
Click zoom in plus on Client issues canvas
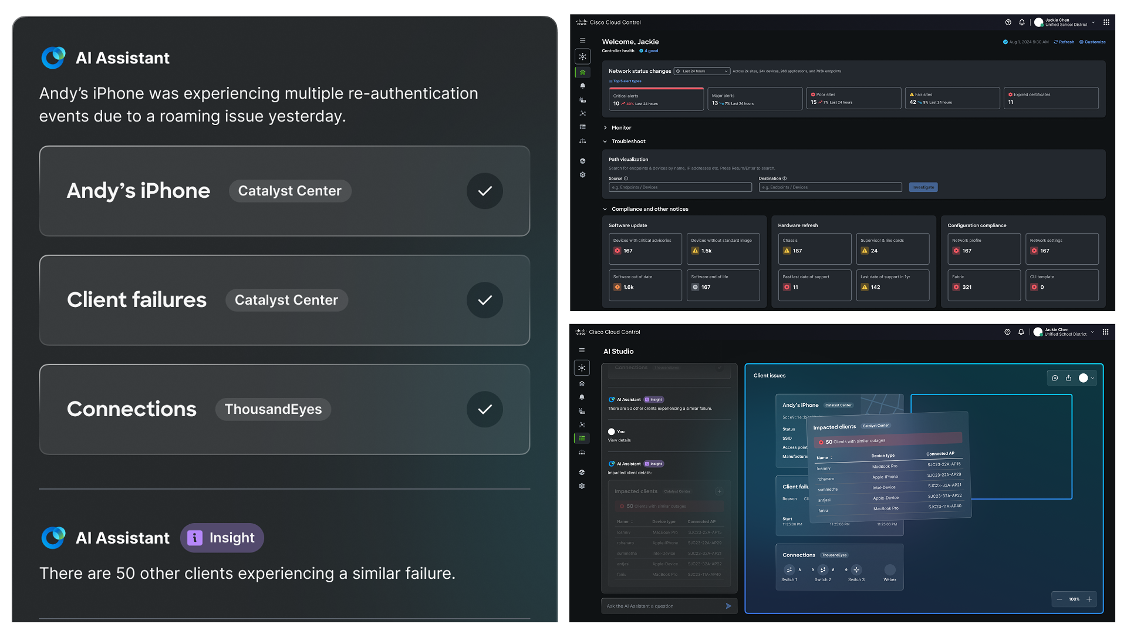point(1089,599)
